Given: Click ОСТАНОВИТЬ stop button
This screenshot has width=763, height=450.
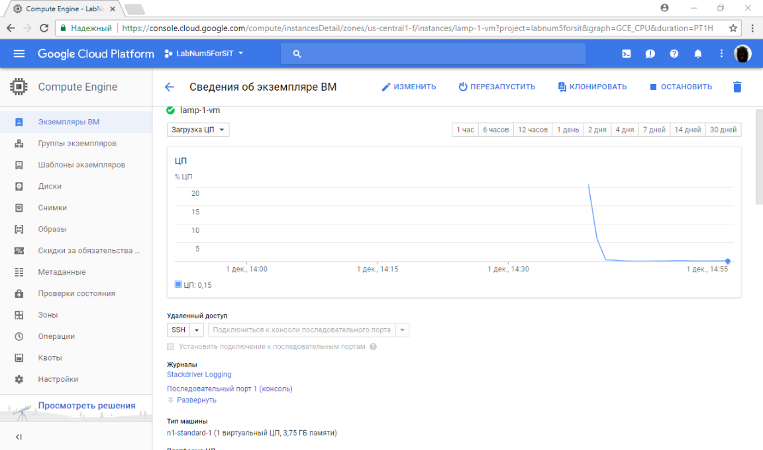Looking at the screenshot, I should (681, 87).
